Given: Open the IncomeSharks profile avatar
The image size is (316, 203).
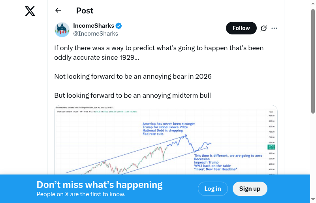Looking at the screenshot, I should [62, 30].
